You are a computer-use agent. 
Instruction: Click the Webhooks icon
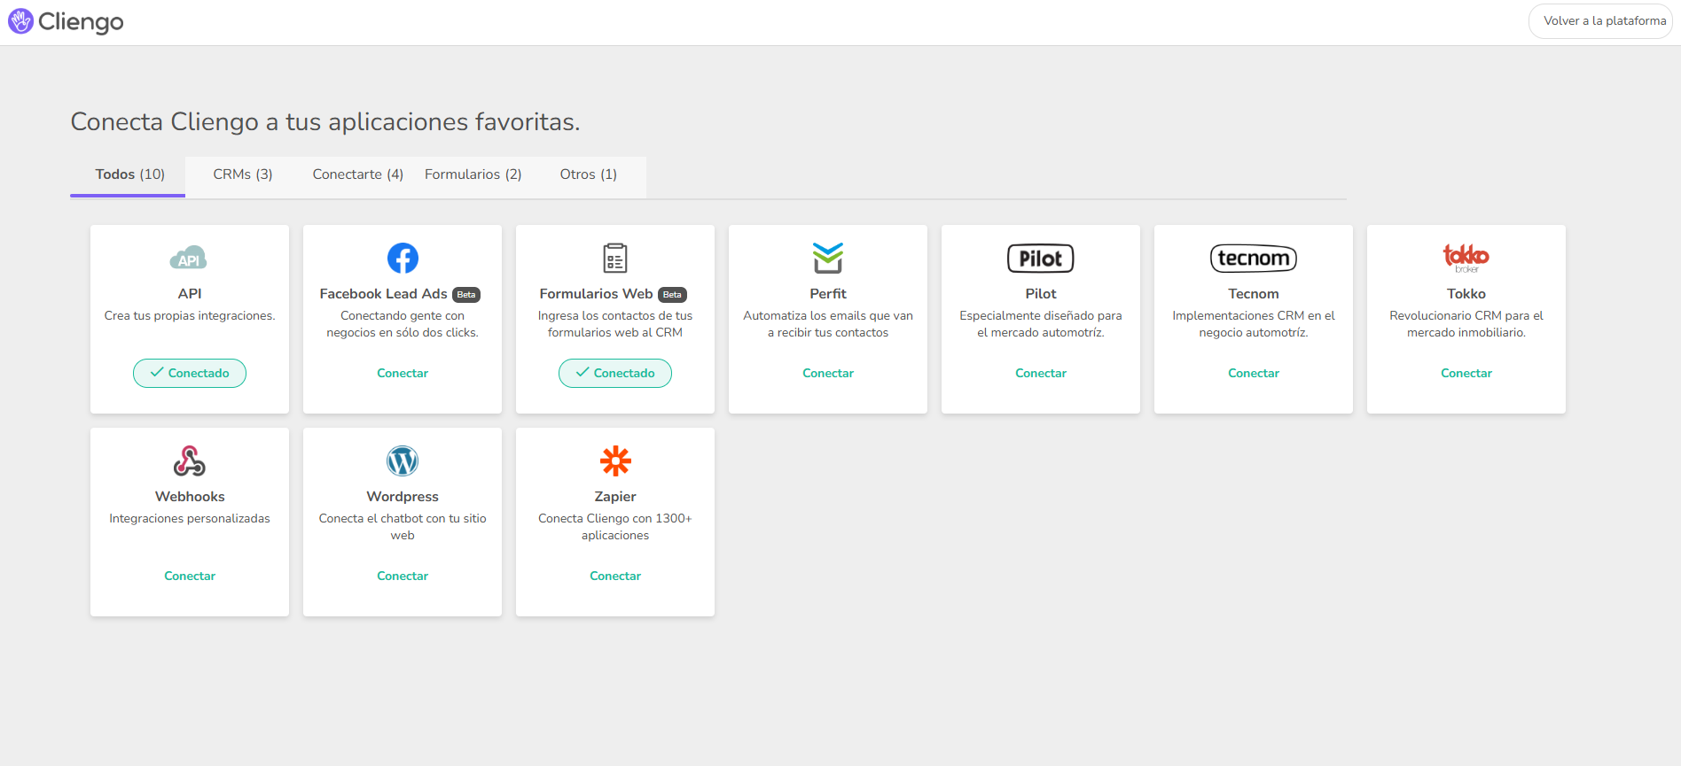(190, 460)
